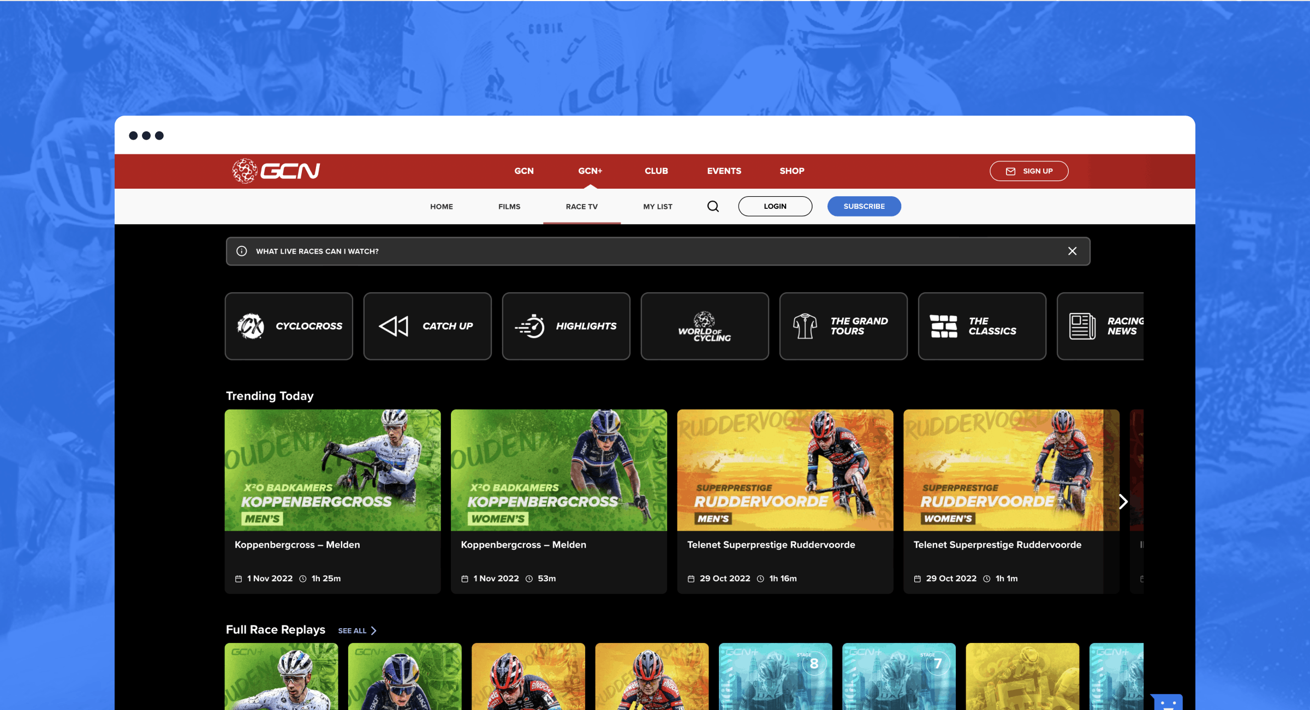1310x710 pixels.
Task: Open the Cyclocross category tile
Action: click(x=289, y=326)
